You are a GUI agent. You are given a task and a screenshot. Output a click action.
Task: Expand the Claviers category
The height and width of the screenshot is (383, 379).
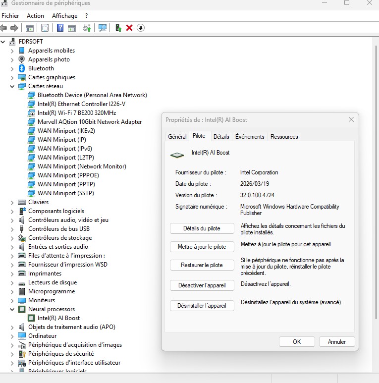point(12,202)
